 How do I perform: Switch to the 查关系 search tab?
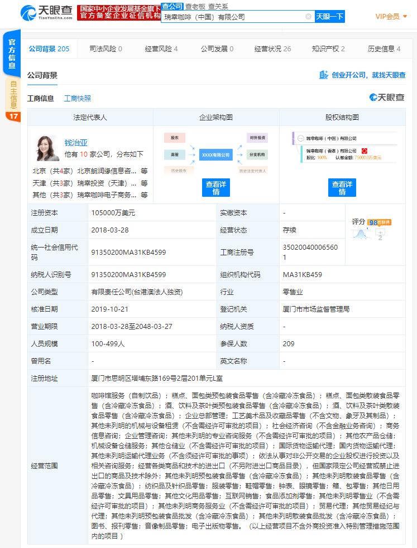point(218,6)
